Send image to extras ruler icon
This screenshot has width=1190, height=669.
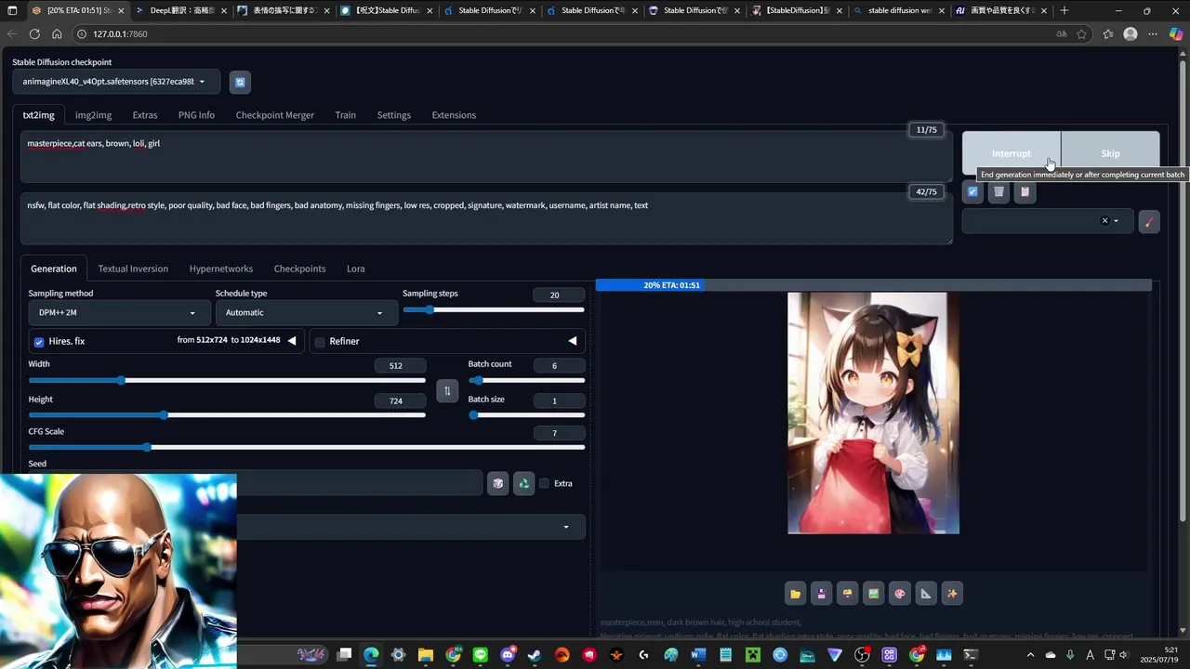point(925,594)
